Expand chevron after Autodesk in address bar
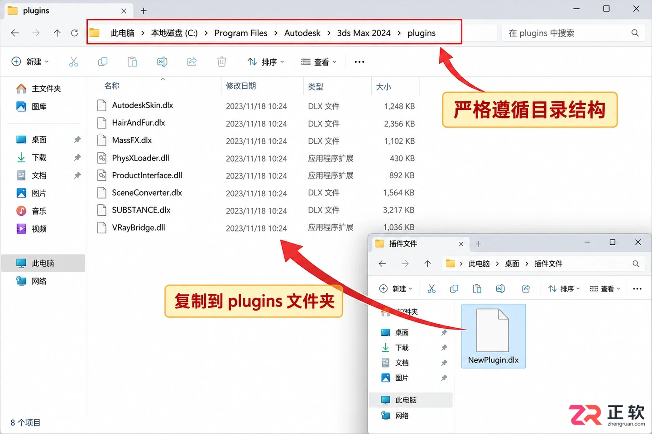The image size is (652, 434). tap(328, 33)
